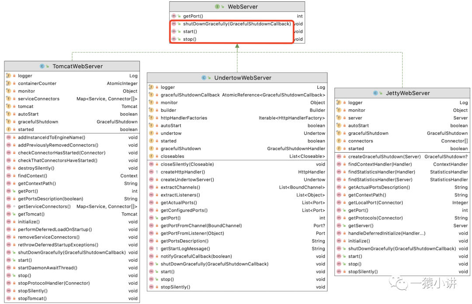The image size is (472, 304).
Task: Select Jetty stopSilently() method row
Action: [402, 272]
